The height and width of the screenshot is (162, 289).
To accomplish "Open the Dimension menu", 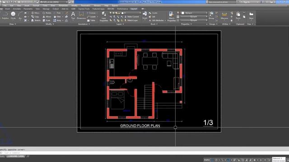I will (x=63, y=5).
